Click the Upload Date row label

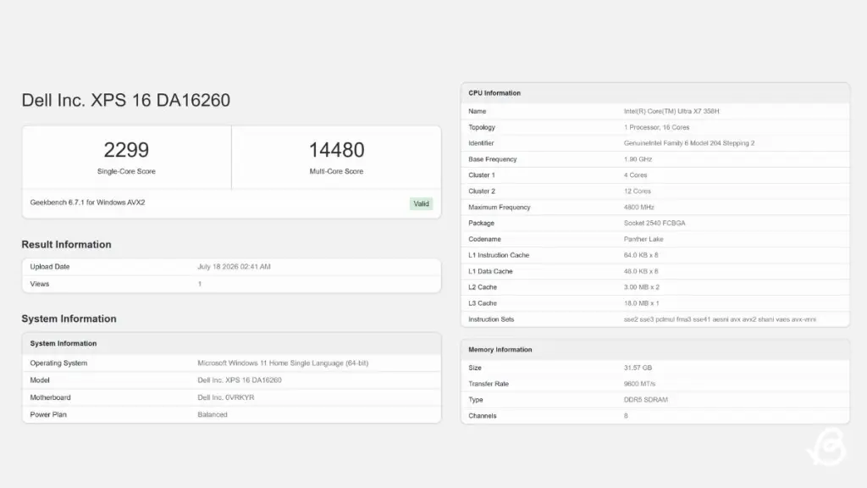50,267
